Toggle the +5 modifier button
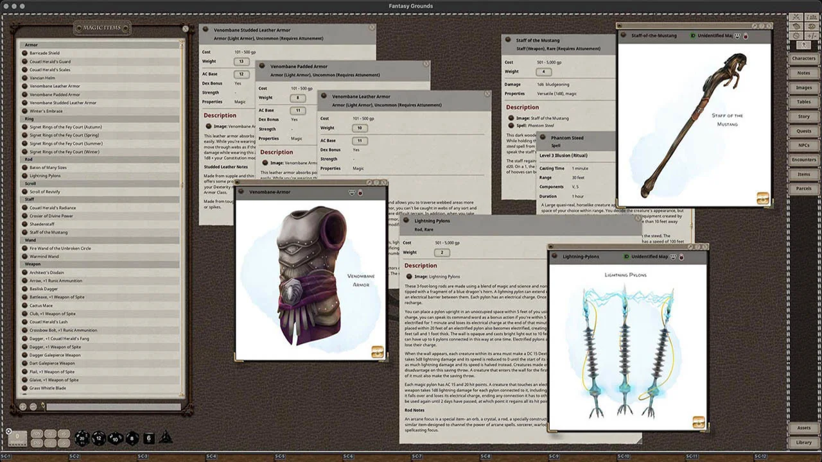Viewport: 822px width, 462px height. pyautogui.click(x=64, y=434)
